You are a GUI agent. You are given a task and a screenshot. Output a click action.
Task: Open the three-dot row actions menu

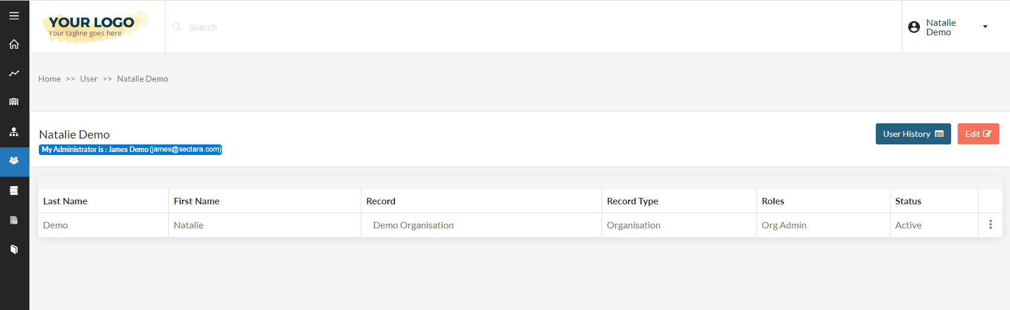991,225
